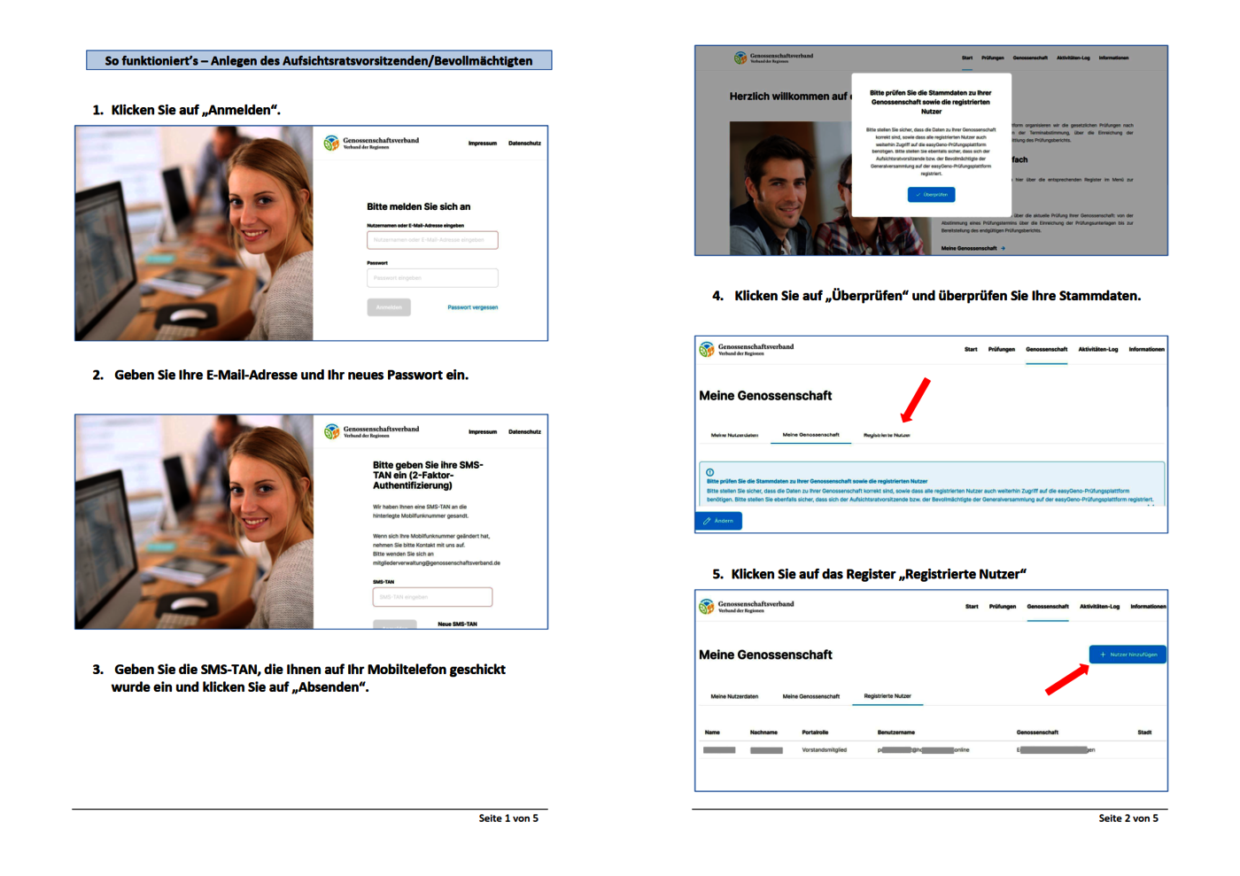Open Informationen menu above the Ändern button

tap(1147, 349)
